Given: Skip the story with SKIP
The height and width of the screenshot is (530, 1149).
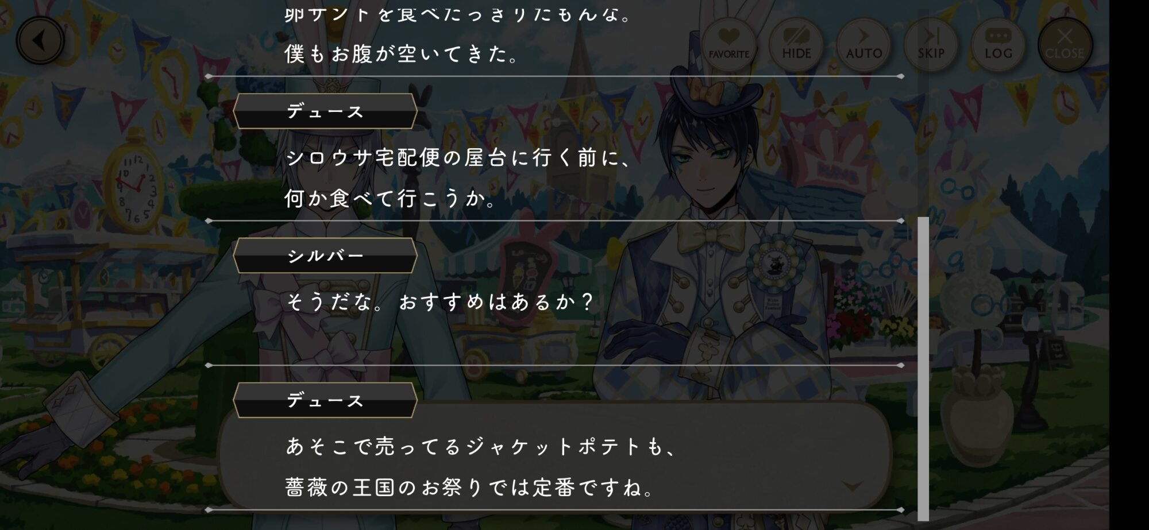Looking at the screenshot, I should [x=931, y=44].
